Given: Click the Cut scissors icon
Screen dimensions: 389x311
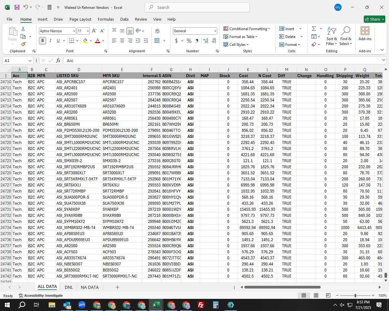Looking at the screenshot, I should pyautogui.click(x=23, y=29).
